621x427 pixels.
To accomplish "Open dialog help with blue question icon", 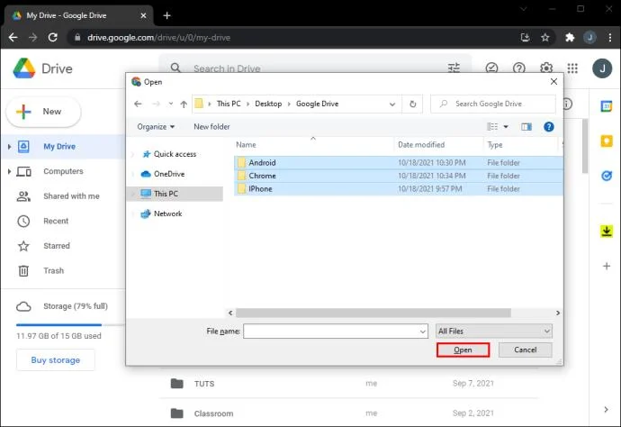I will click(548, 127).
